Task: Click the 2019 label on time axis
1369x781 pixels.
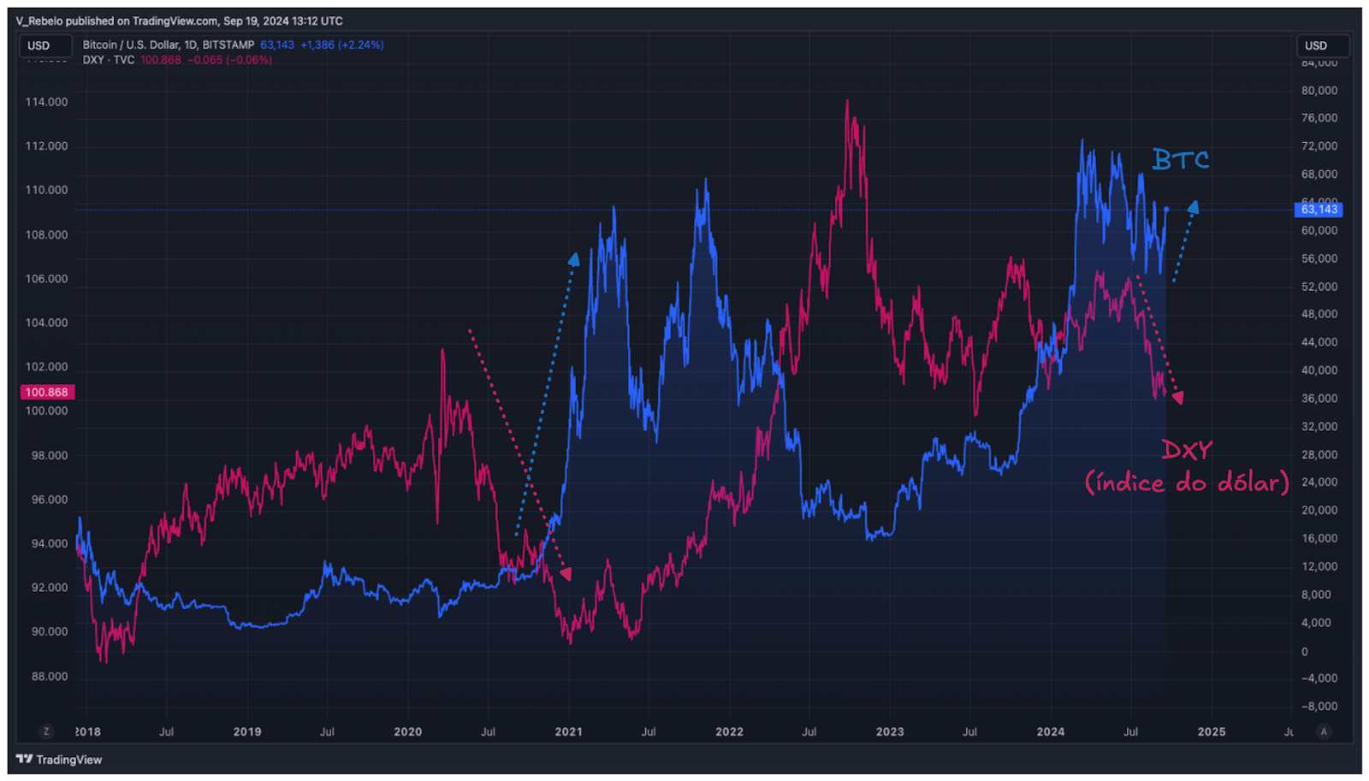Action: [x=247, y=731]
